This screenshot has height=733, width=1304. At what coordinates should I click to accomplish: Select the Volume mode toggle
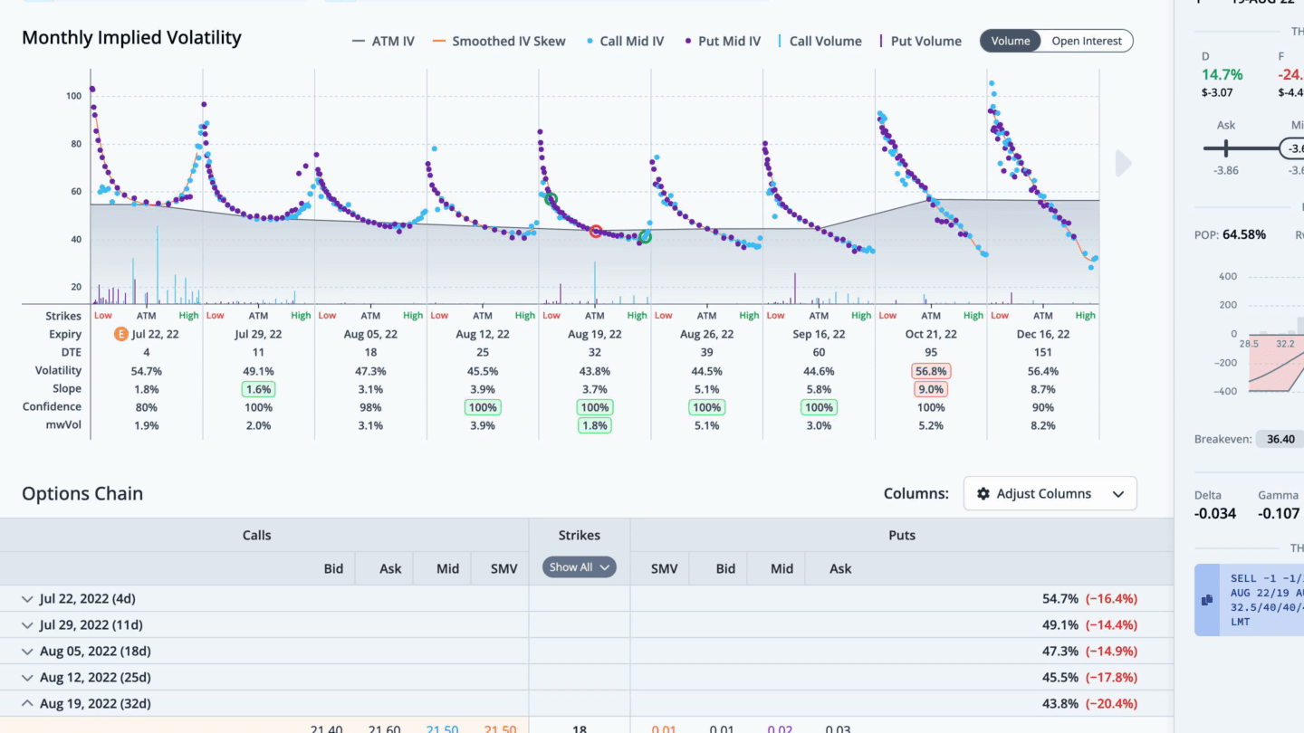(1011, 41)
